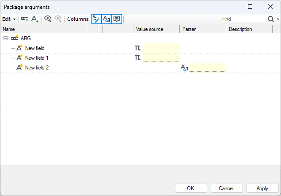Toggle the Parser column button
Image resolution: width=281 pixels, height=196 pixels.
click(x=106, y=19)
